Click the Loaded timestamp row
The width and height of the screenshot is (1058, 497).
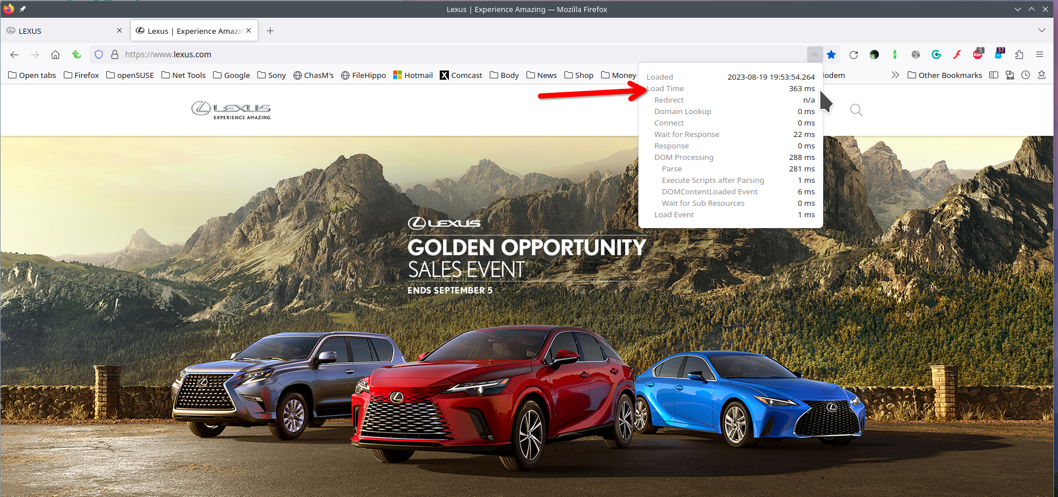pos(730,77)
